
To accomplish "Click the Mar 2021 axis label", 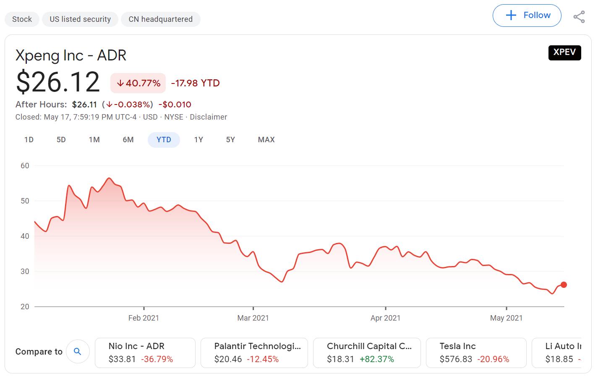I will pyautogui.click(x=253, y=318).
